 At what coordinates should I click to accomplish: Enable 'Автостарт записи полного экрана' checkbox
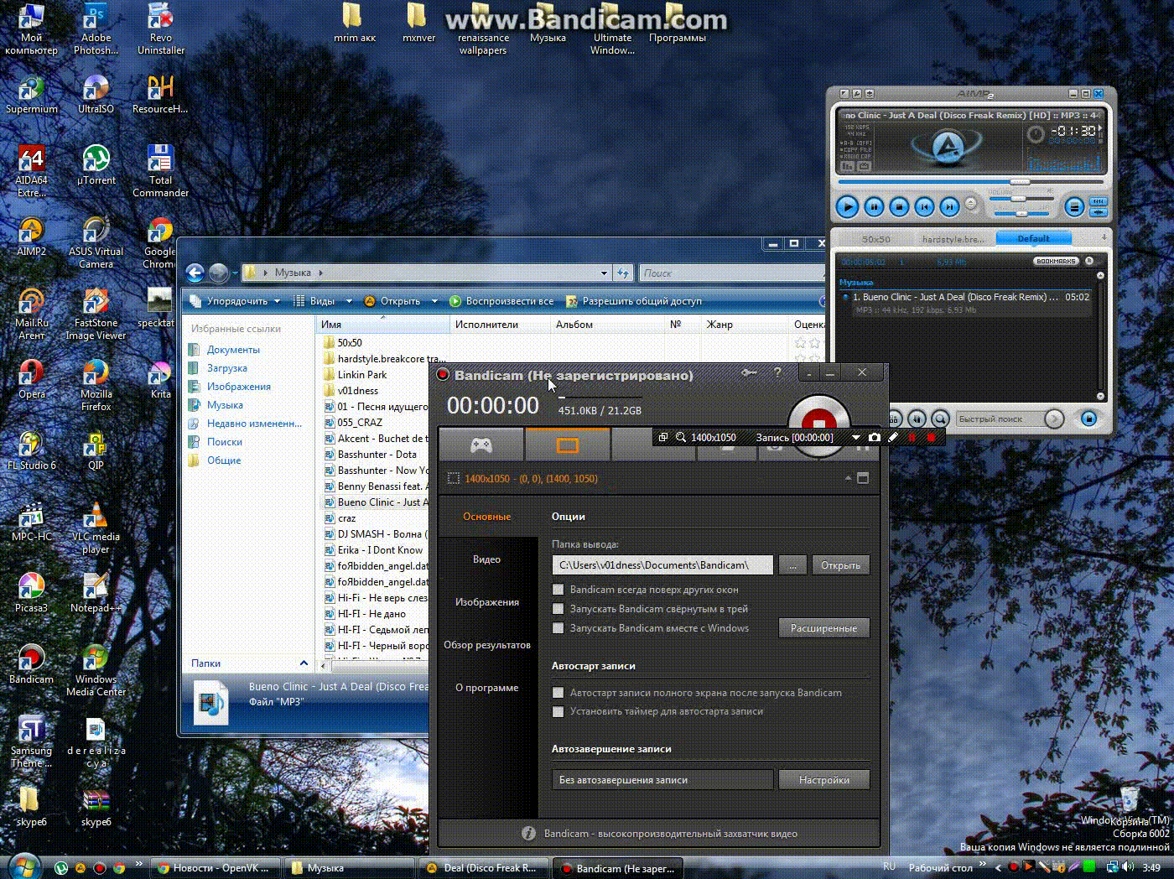tap(558, 693)
